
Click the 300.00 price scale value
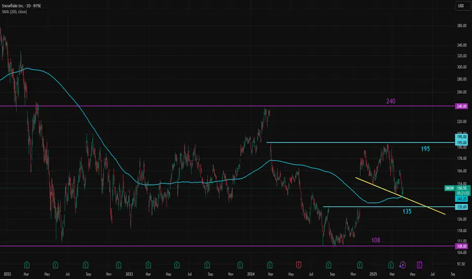[462, 67]
